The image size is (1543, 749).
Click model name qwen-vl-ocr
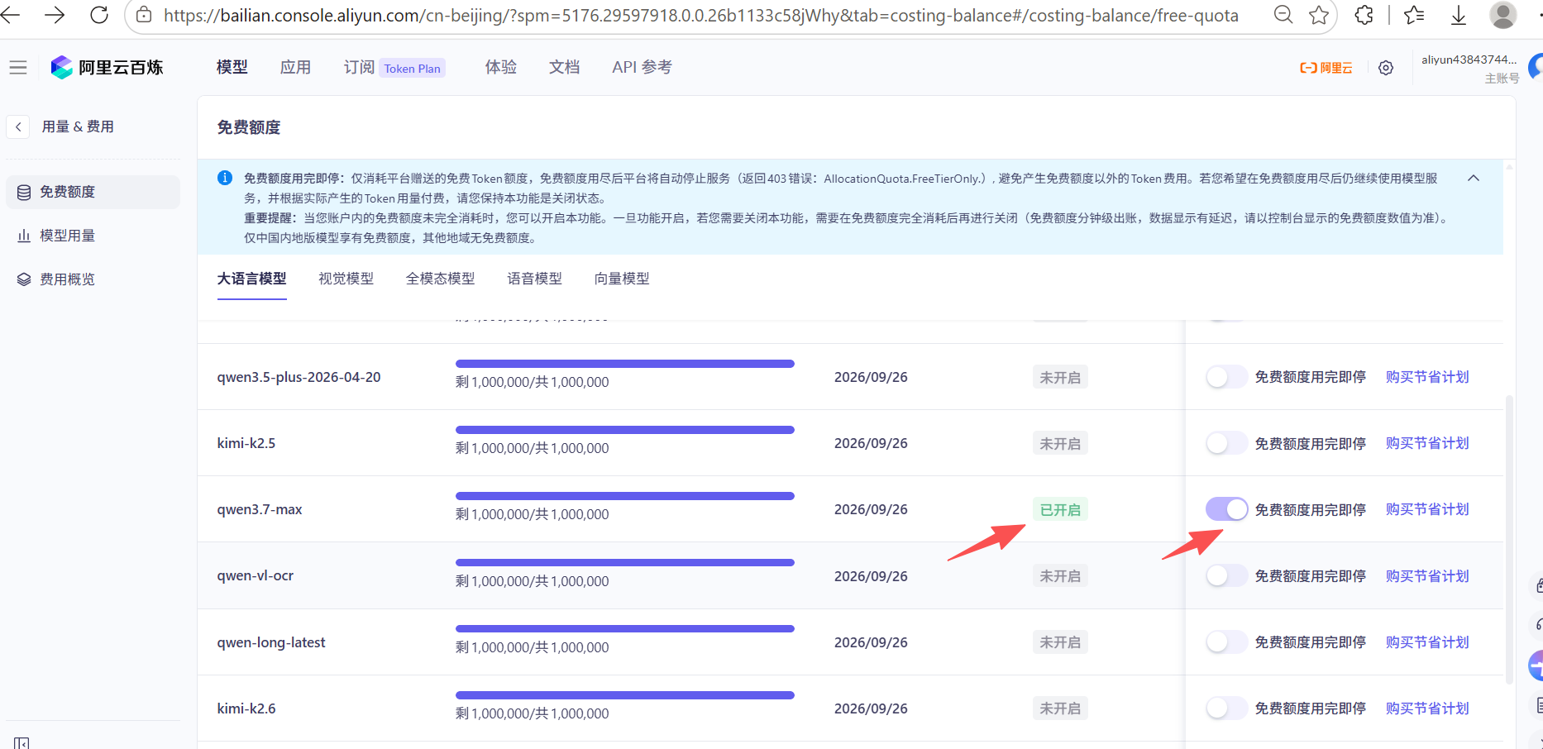click(256, 575)
